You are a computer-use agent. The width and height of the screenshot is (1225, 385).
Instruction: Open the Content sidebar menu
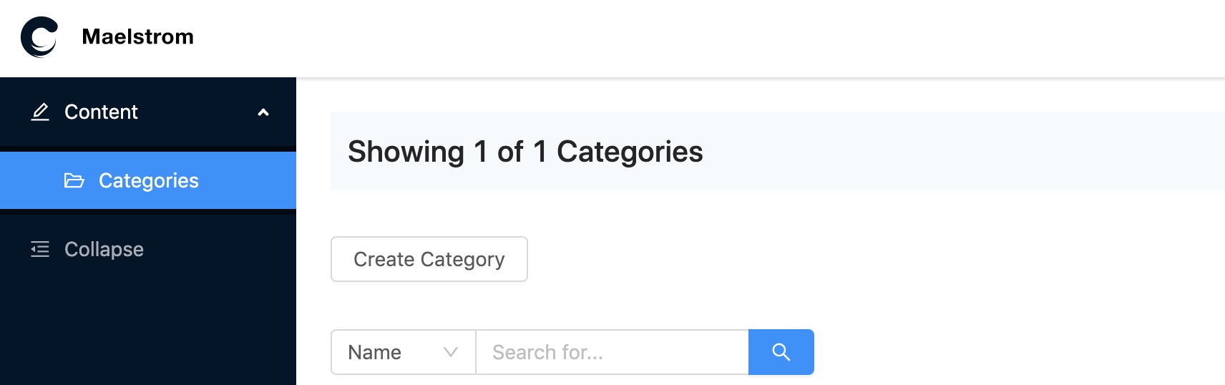pyautogui.click(x=148, y=112)
